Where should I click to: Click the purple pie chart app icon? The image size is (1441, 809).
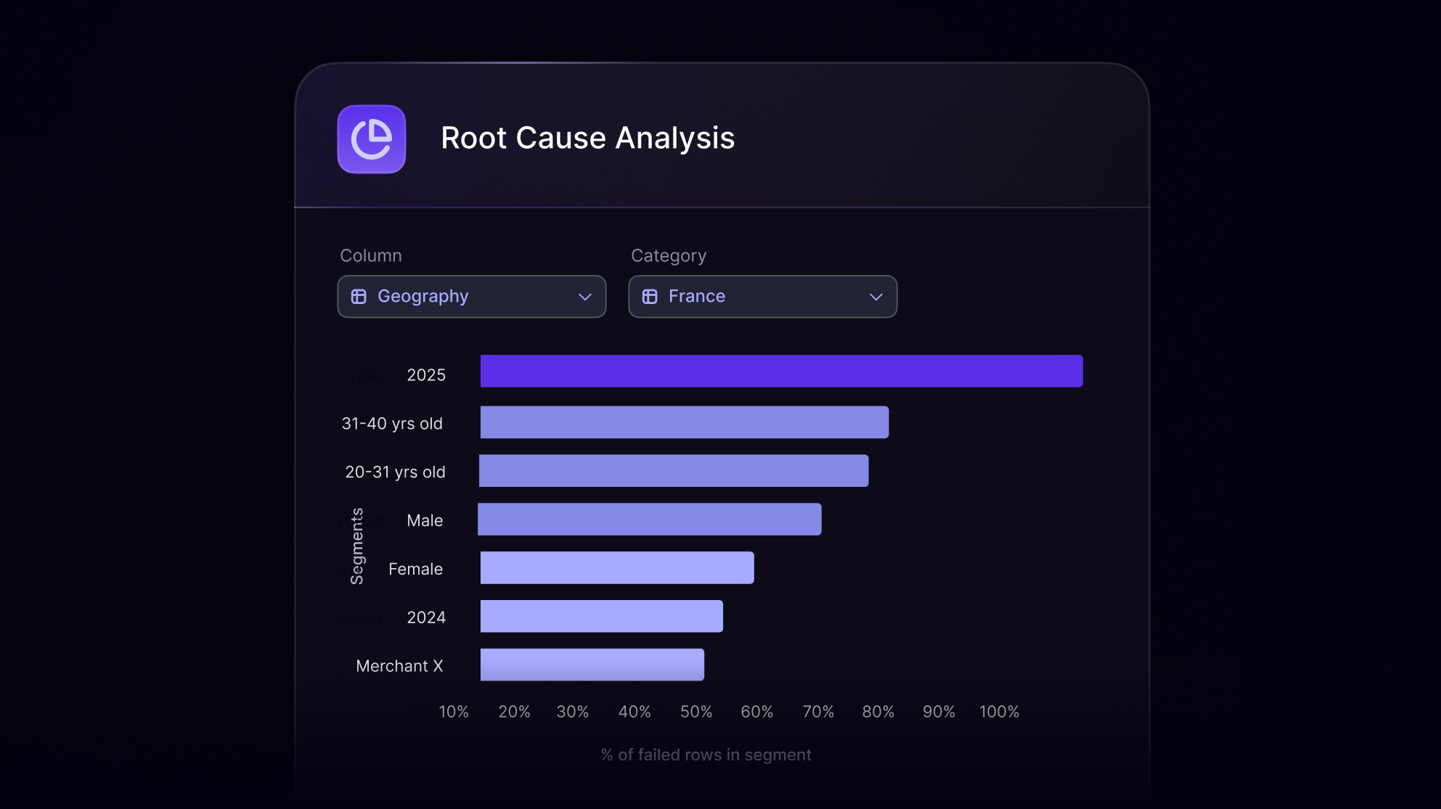(x=371, y=139)
